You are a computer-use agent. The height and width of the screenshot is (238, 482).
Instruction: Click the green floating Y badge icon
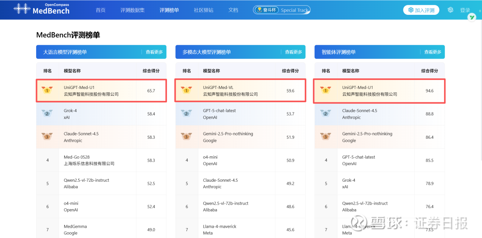(472, 17)
